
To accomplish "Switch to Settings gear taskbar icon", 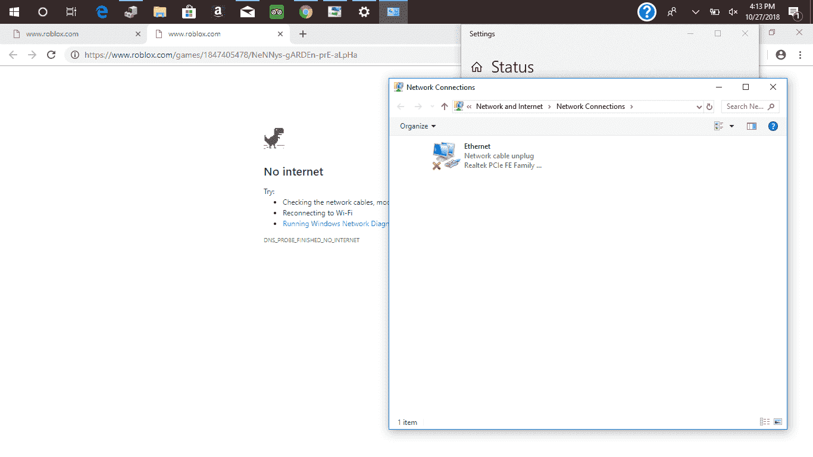I will click(x=364, y=11).
